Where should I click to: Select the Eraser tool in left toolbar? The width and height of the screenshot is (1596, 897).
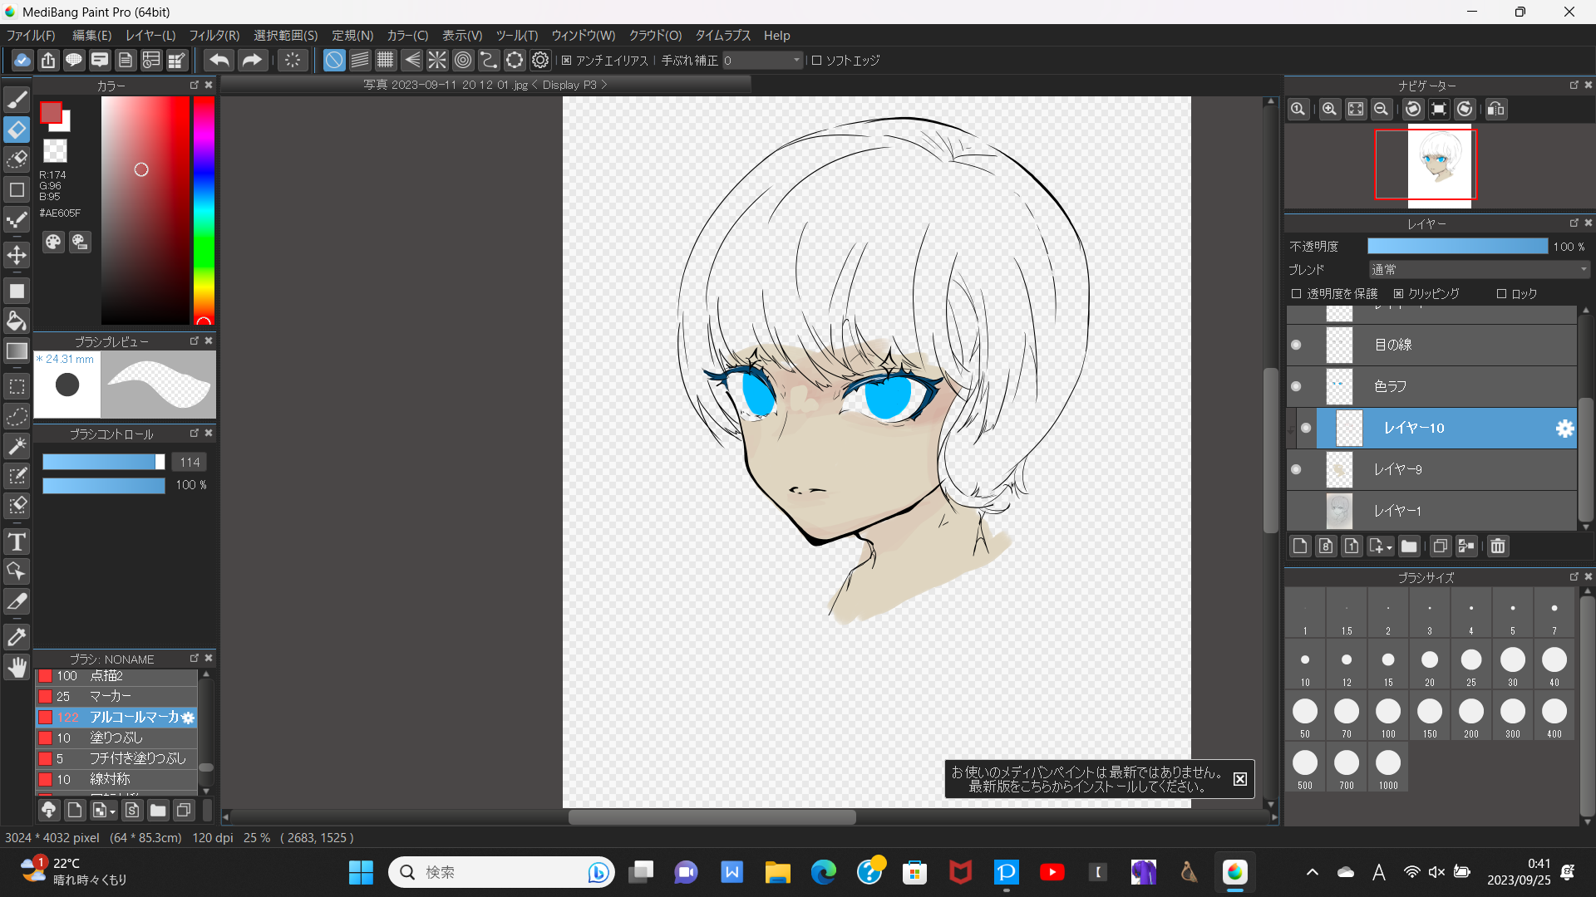click(x=17, y=130)
